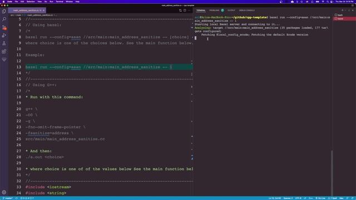
Task: Click the line "#include <string>"
Action: tap(46, 193)
